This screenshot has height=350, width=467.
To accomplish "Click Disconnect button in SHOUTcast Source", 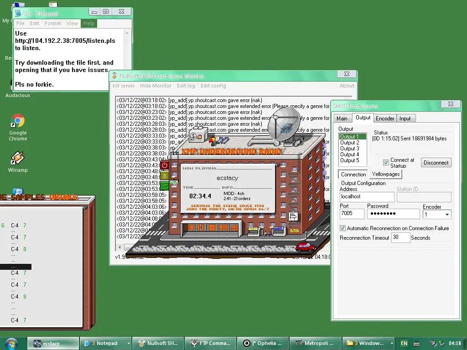I will coord(436,163).
